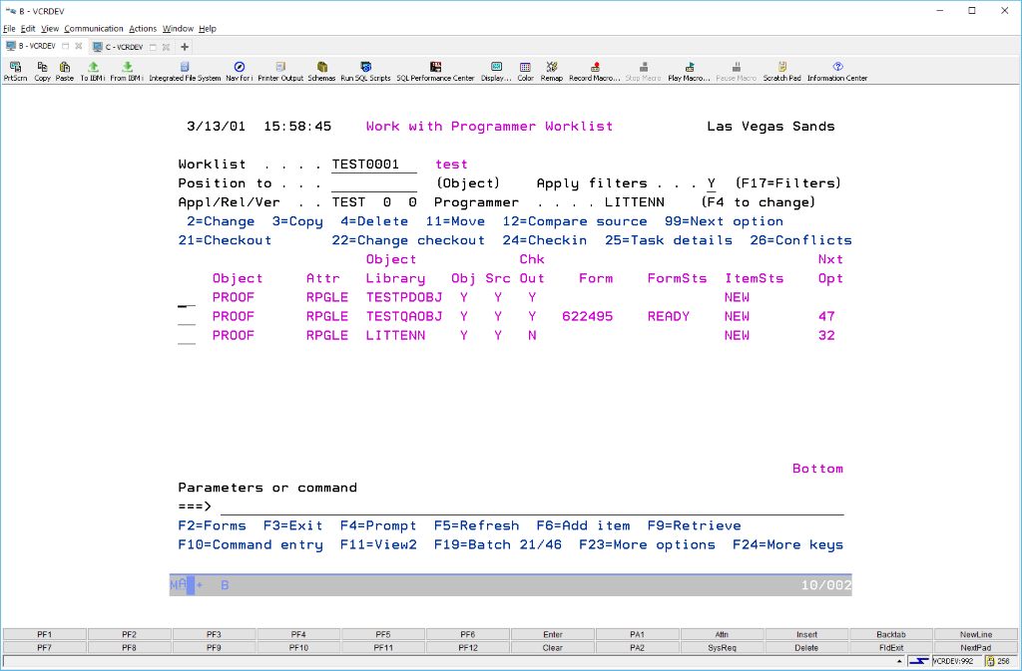
Task: Click option field for TESTQAOBJ row
Action: coord(187,317)
